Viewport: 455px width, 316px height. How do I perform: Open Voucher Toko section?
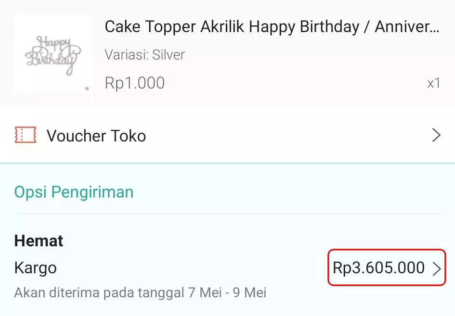pos(96,136)
